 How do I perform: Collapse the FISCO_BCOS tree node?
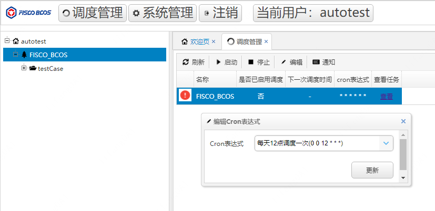16,54
